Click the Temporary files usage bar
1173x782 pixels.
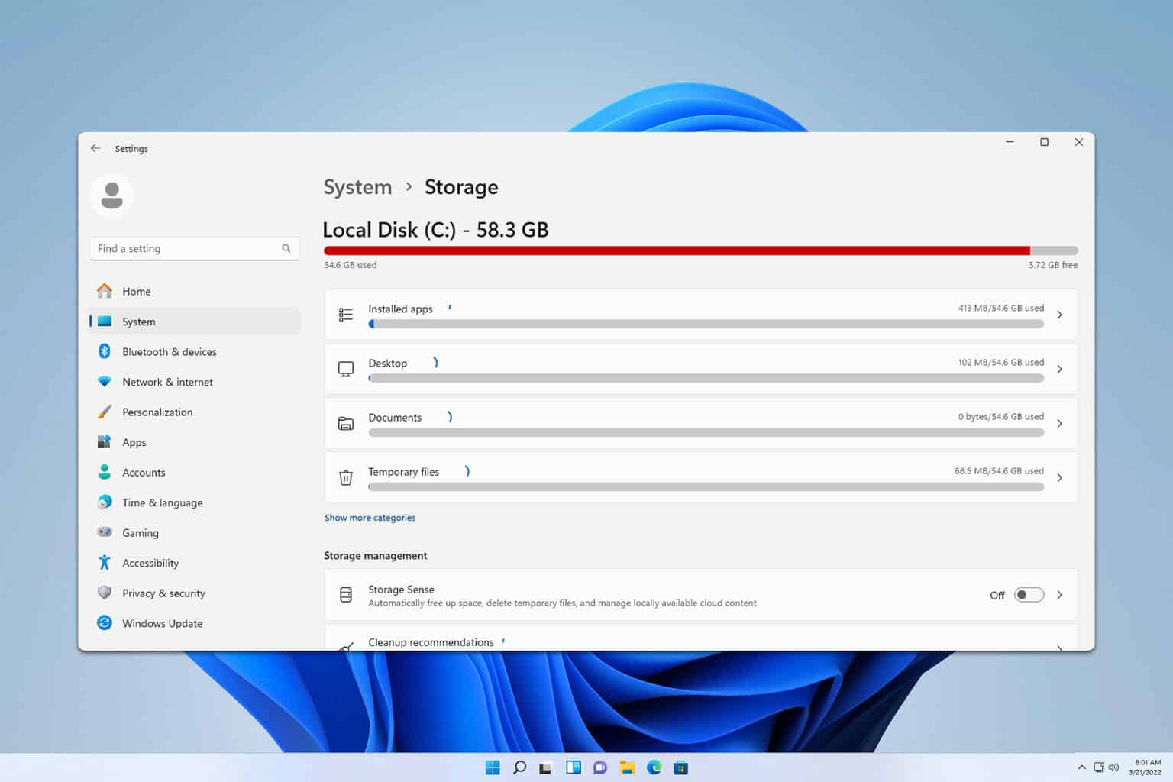tap(706, 486)
